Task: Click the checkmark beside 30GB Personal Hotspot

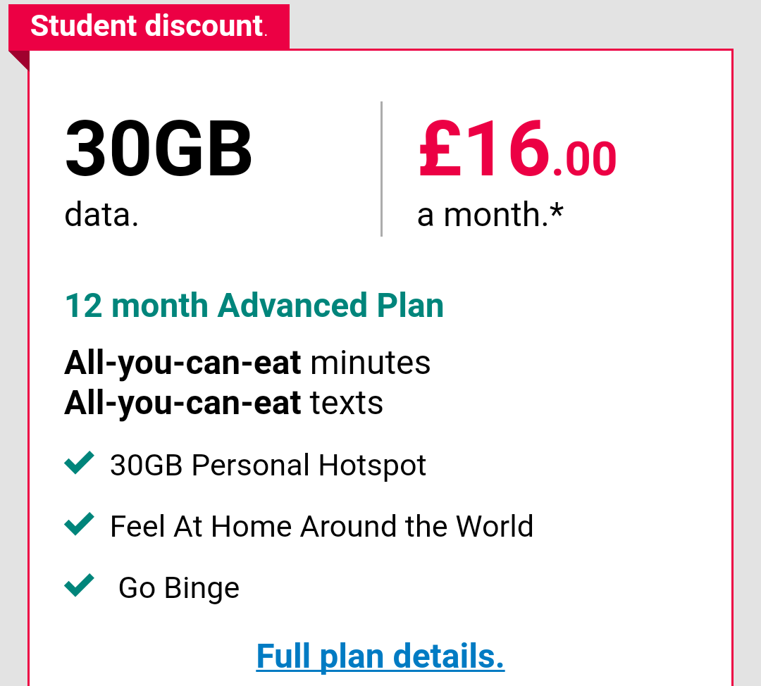Action: [79, 463]
